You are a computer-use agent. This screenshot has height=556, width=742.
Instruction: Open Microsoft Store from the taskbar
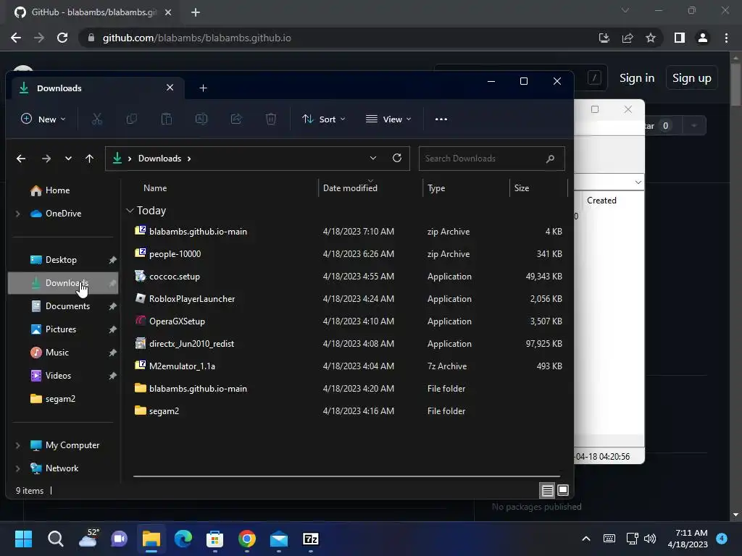coord(214,539)
